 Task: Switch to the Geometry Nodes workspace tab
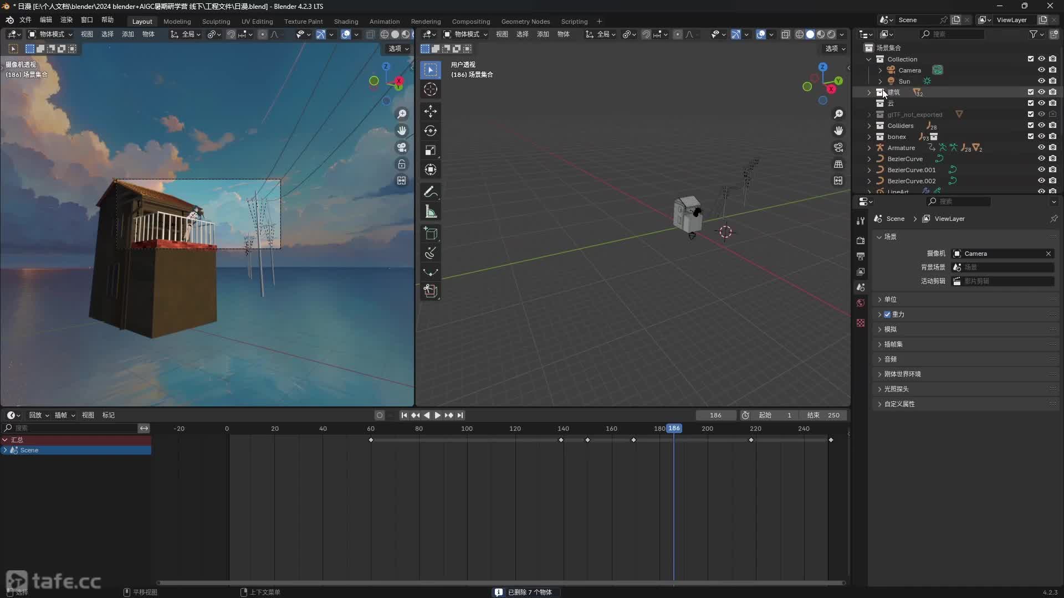[x=525, y=22]
